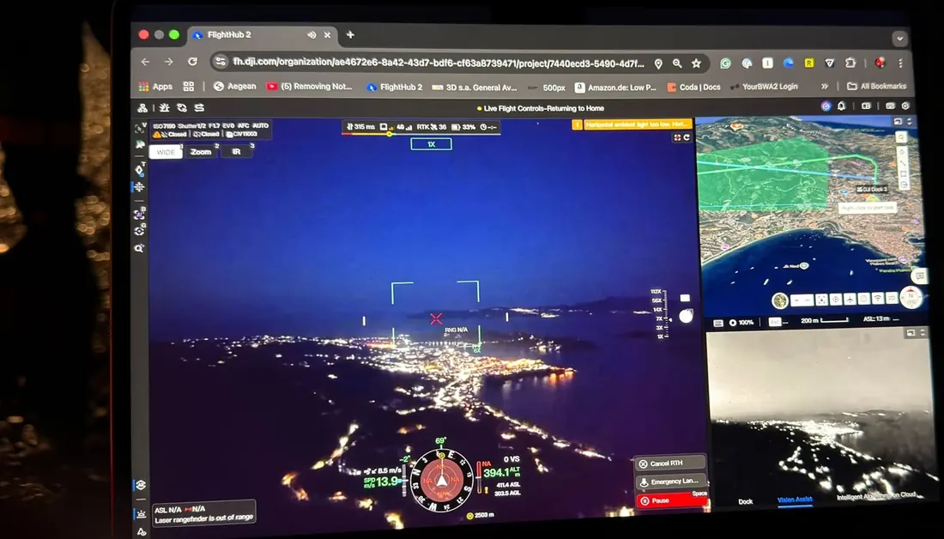Click the sidebar AI detection icon marked B
The width and height of the screenshot is (944, 539).
[x=140, y=214]
